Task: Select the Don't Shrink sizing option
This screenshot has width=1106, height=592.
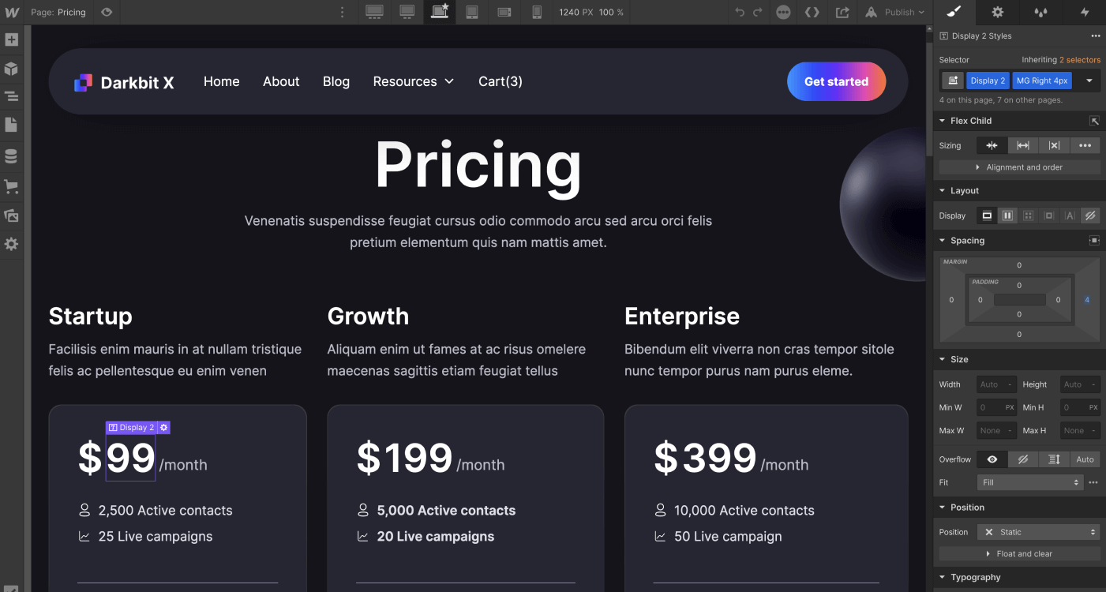Action: coord(1054,145)
